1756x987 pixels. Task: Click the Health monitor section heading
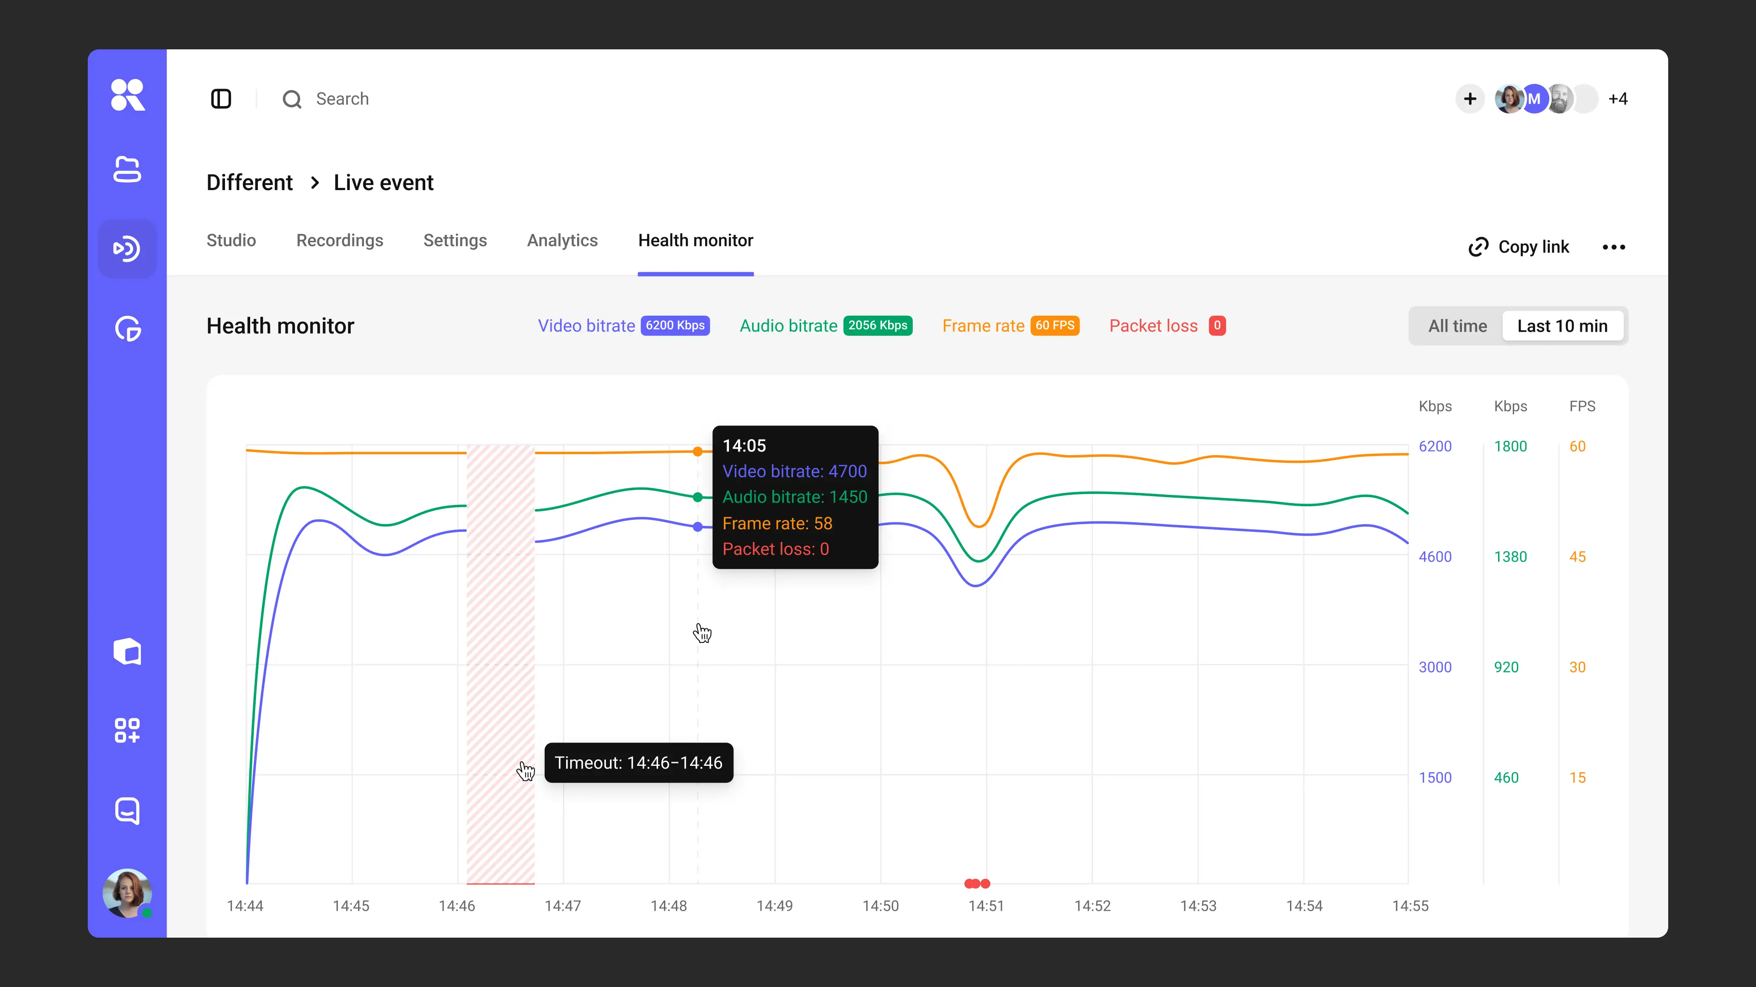[280, 326]
